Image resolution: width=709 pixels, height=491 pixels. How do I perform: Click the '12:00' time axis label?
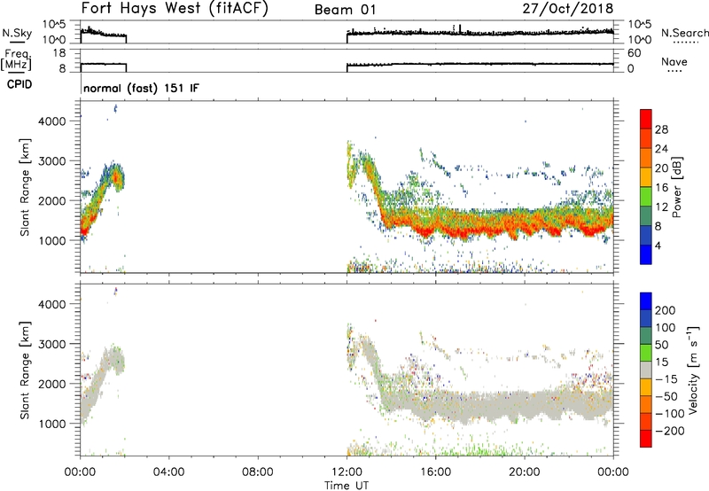coord(347,472)
